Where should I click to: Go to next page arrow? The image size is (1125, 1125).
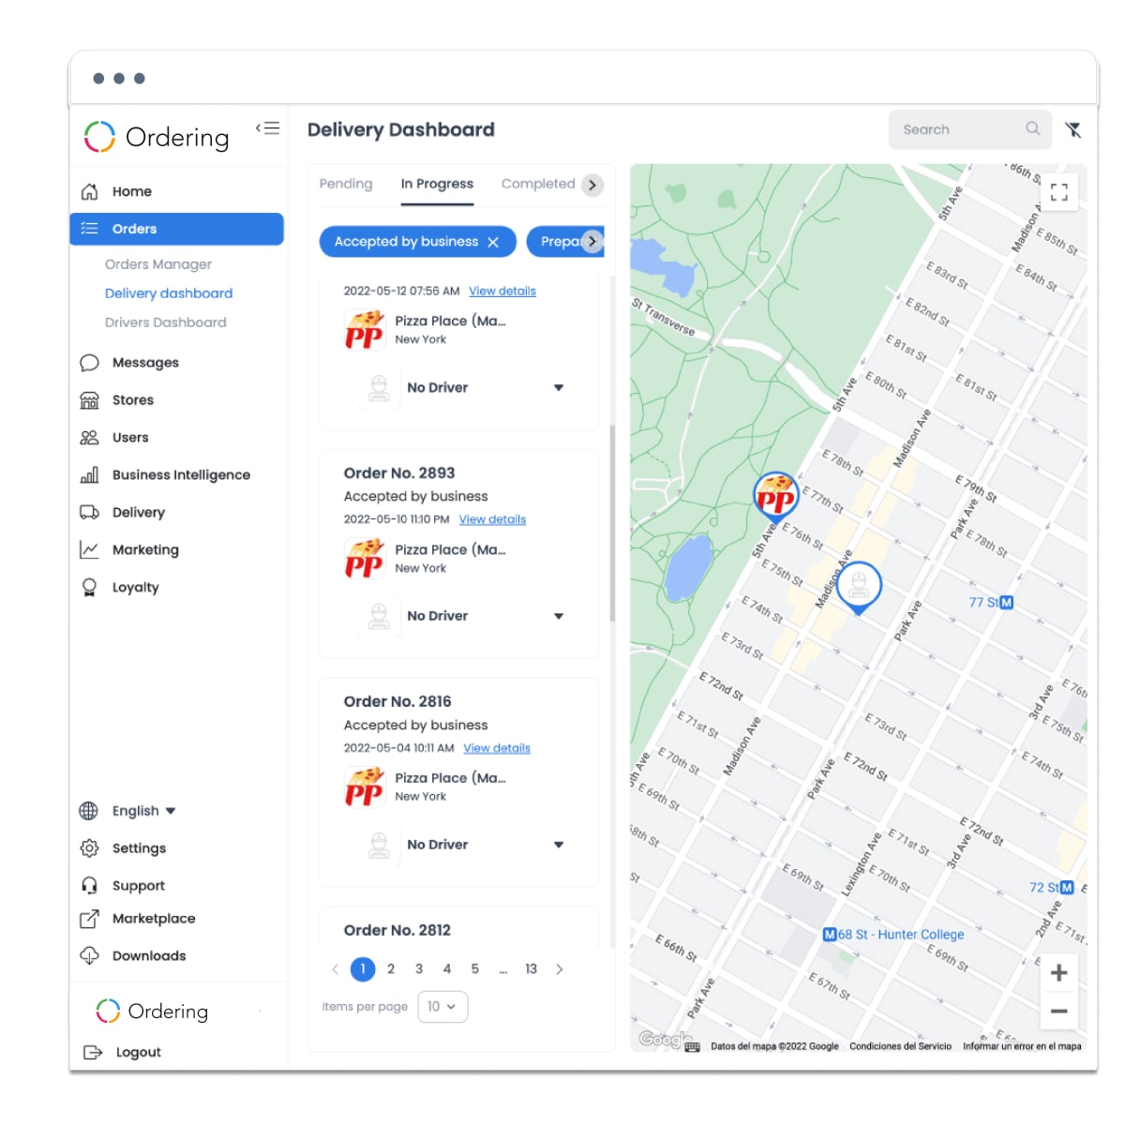coord(560,969)
